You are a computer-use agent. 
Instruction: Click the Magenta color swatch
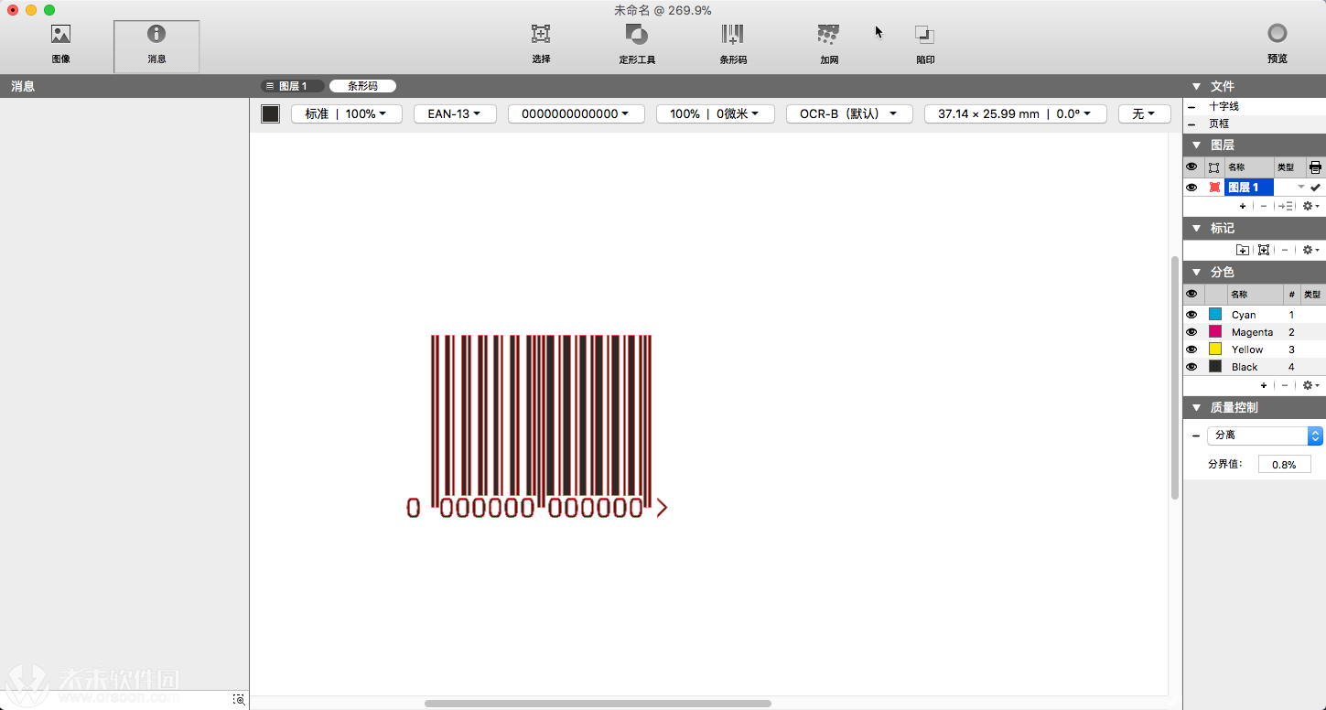coord(1215,332)
